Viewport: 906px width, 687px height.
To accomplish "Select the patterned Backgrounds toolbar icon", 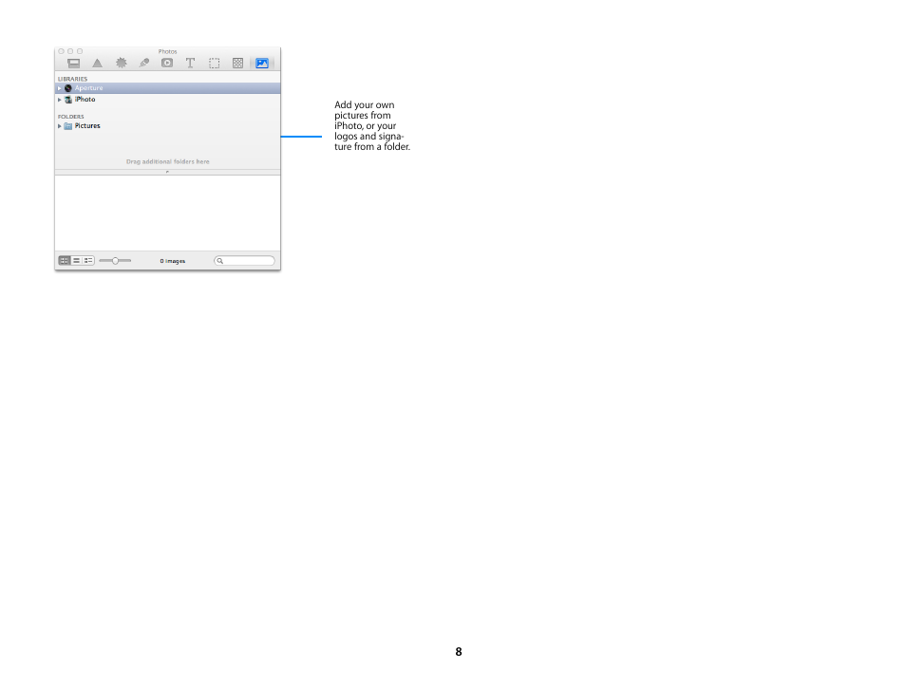I will coord(237,63).
